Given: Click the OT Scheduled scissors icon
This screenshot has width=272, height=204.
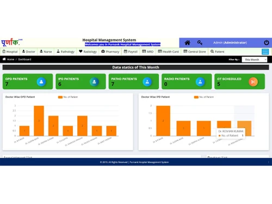Looking at the screenshot, I should [x=253, y=82].
